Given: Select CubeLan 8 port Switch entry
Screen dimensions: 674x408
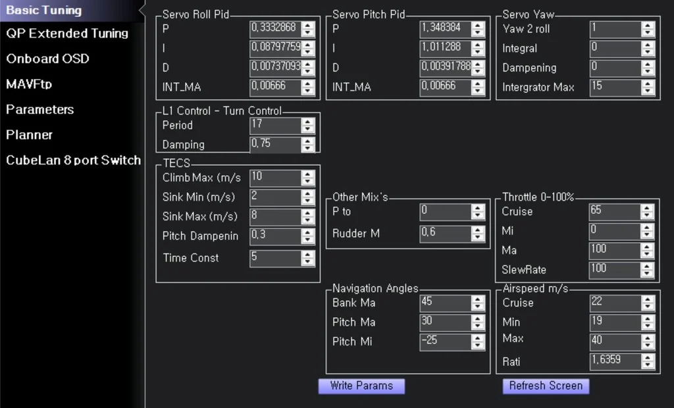Looking at the screenshot, I should (x=73, y=160).
